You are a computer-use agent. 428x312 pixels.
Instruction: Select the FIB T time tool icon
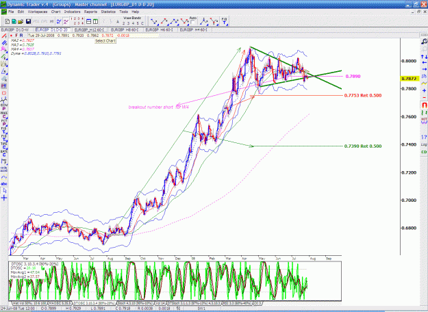tap(224, 21)
